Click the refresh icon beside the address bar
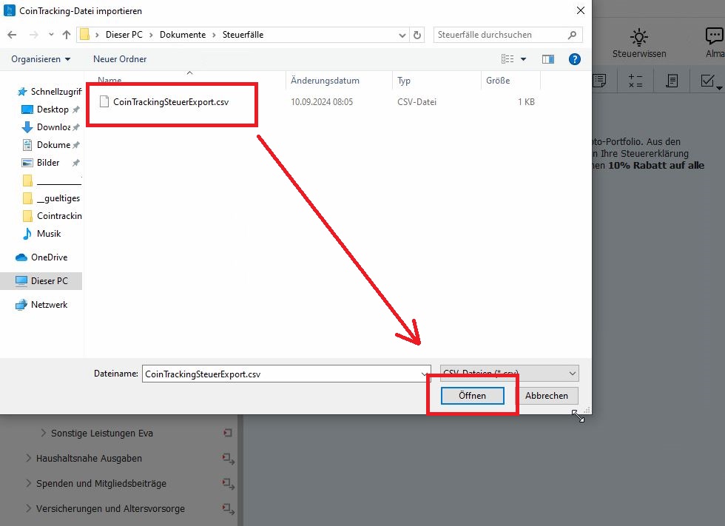The width and height of the screenshot is (725, 526). tap(418, 35)
